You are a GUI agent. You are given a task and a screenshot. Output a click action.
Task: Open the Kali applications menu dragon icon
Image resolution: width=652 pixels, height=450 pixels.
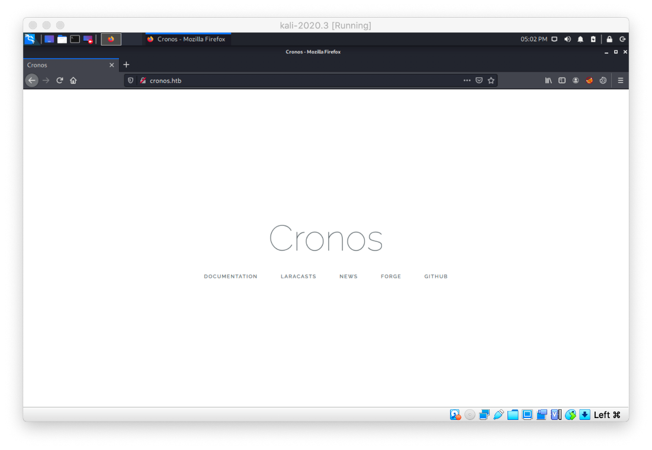(x=28, y=39)
